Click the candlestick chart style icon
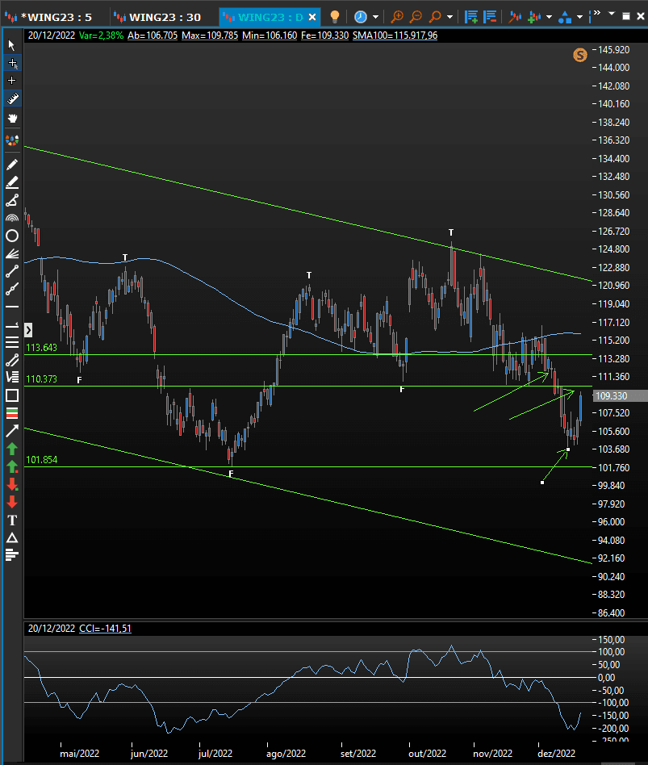 (x=515, y=17)
